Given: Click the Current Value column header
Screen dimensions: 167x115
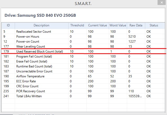Looking at the screenshot, I should click(97, 25).
